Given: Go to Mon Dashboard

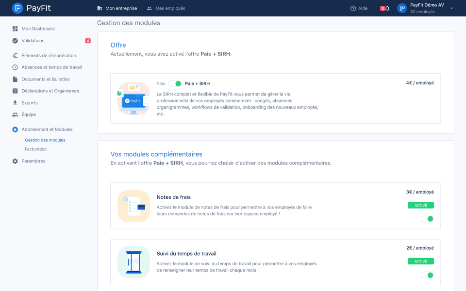Looking at the screenshot, I should [x=38, y=29].
